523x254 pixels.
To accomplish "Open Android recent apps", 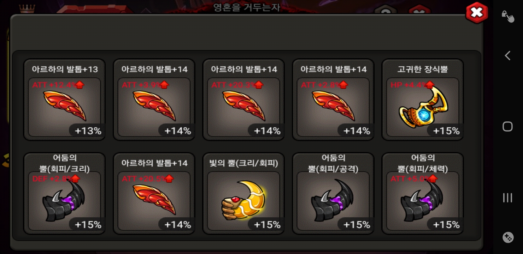I will (507, 198).
